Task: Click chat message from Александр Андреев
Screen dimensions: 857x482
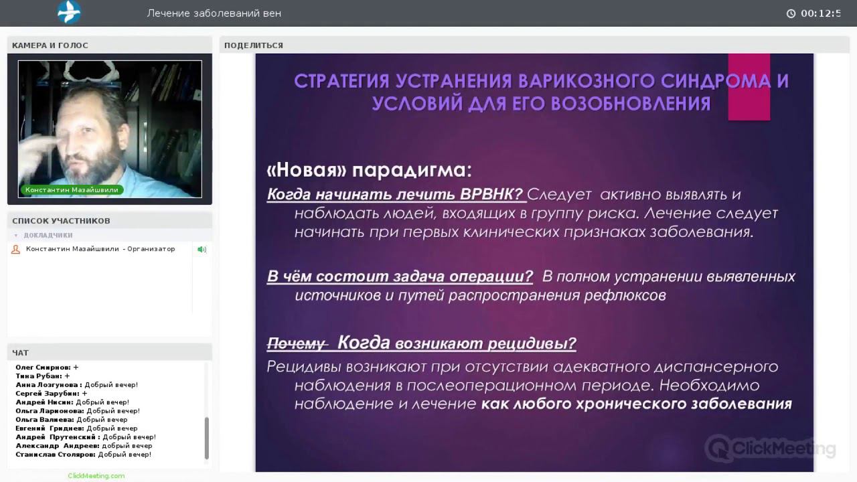Action: click(84, 446)
